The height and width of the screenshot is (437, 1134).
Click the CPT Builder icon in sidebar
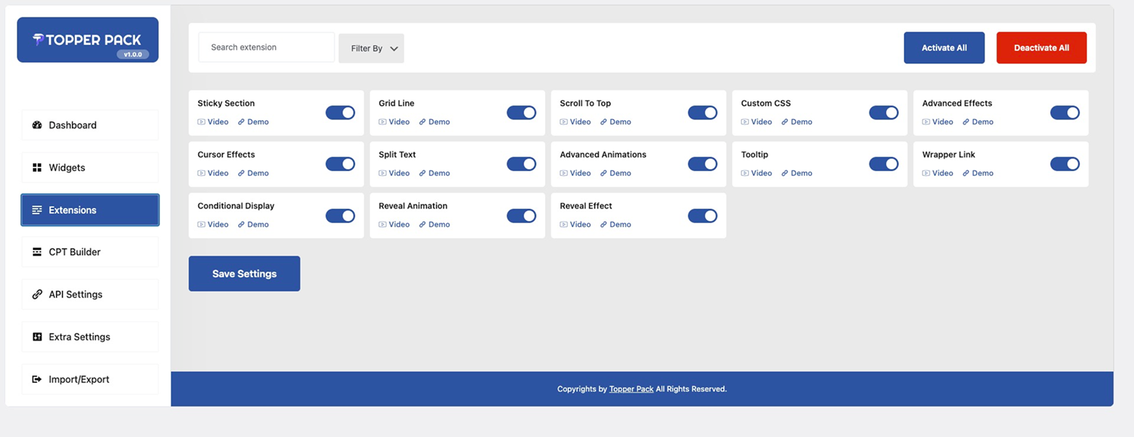coord(37,252)
